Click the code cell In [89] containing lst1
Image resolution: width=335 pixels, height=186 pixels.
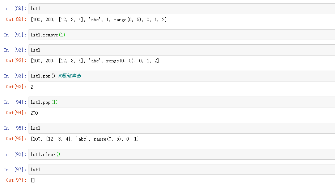tap(181, 9)
